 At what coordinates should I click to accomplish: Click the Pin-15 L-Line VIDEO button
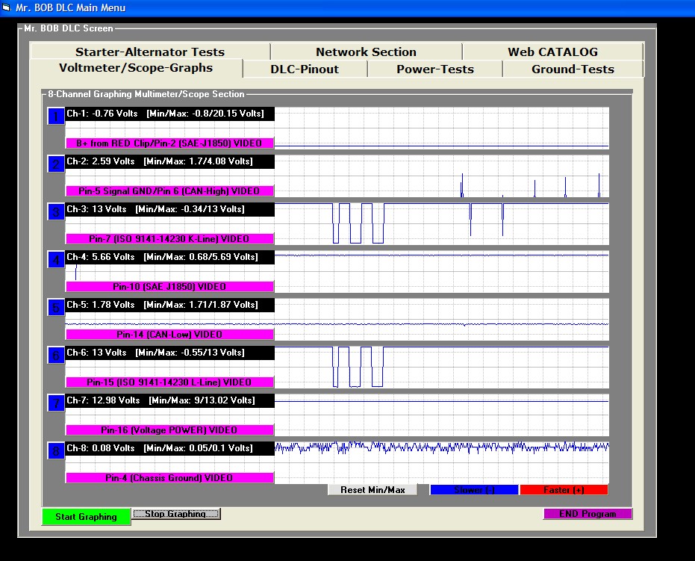tap(169, 382)
